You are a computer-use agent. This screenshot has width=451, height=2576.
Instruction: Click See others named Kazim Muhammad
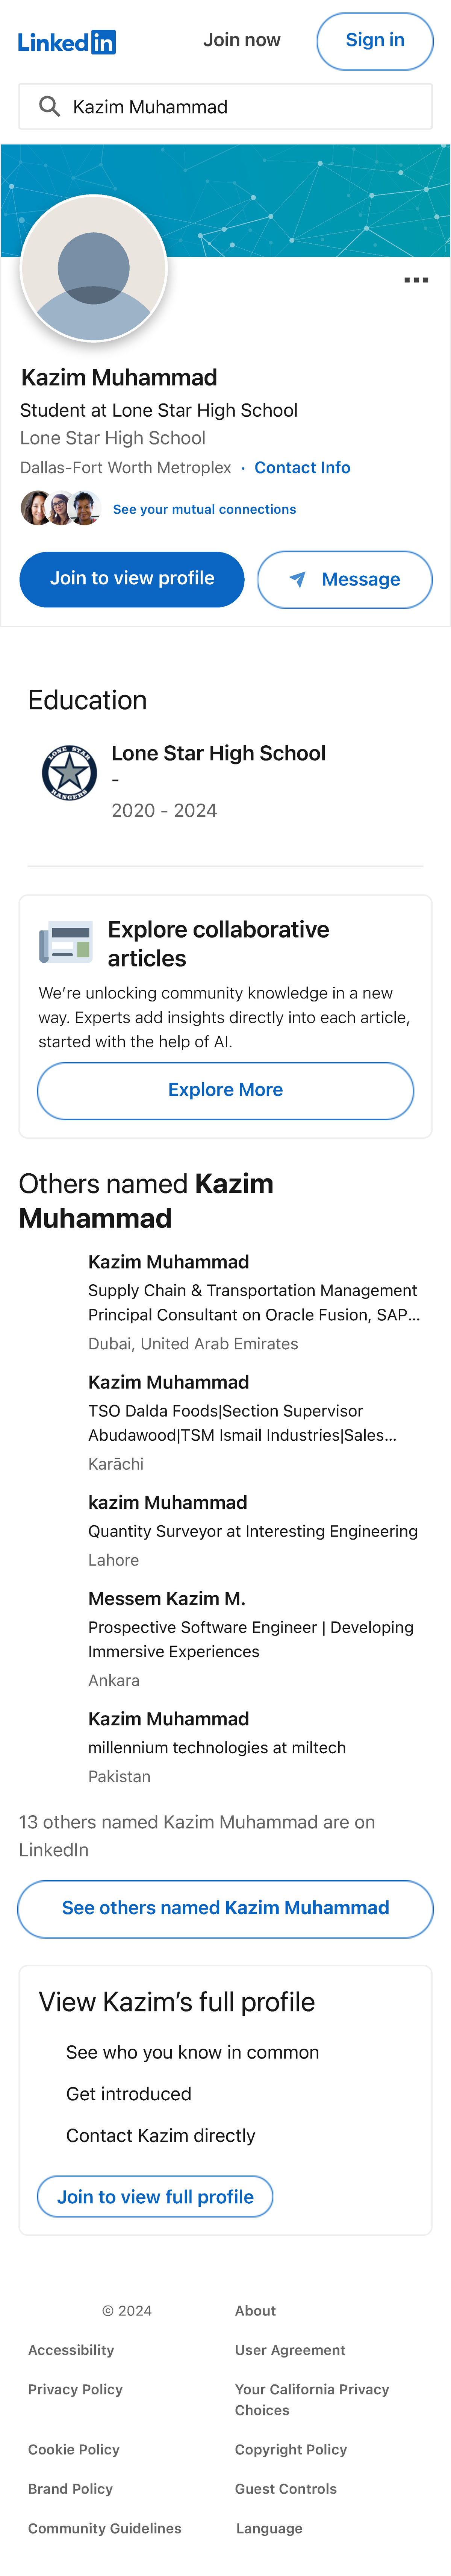coord(225,1908)
